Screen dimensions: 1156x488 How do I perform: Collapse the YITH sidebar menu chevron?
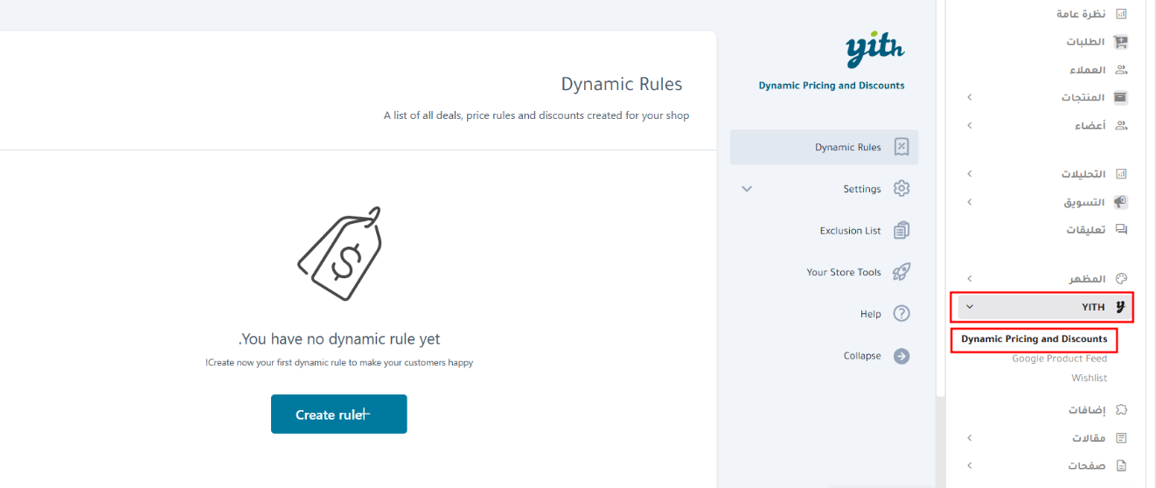tap(970, 307)
